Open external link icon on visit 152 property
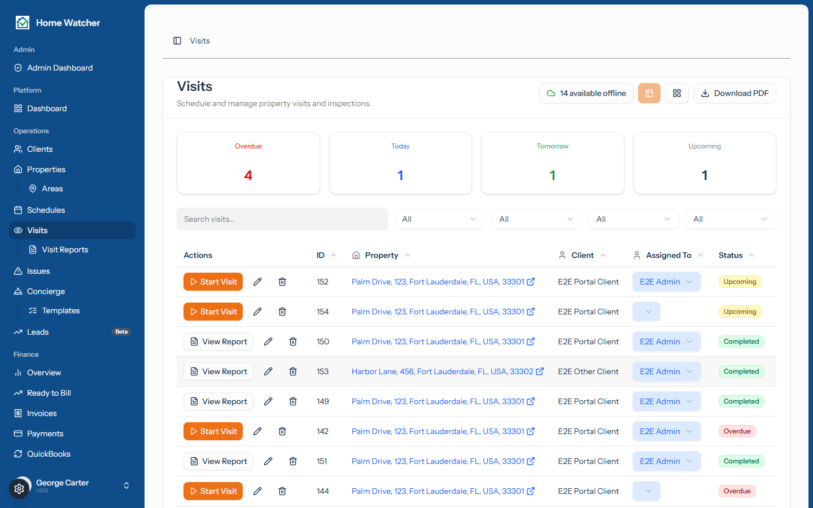This screenshot has height=508, width=813. [x=531, y=282]
